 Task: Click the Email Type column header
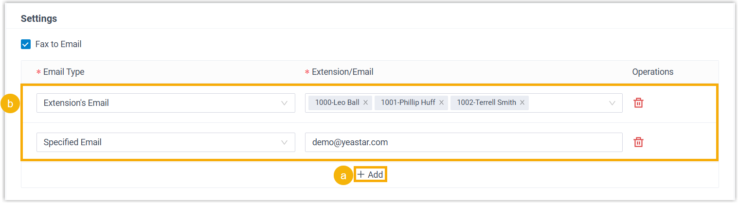[x=63, y=72]
